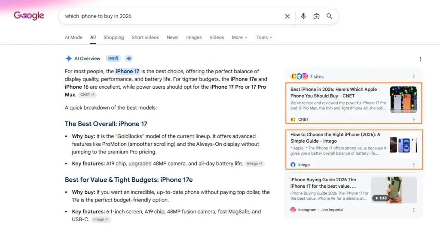Screen dimensions: 440x228
Task: Listen to AI Overview via speaker icon
Action: click(128, 58)
